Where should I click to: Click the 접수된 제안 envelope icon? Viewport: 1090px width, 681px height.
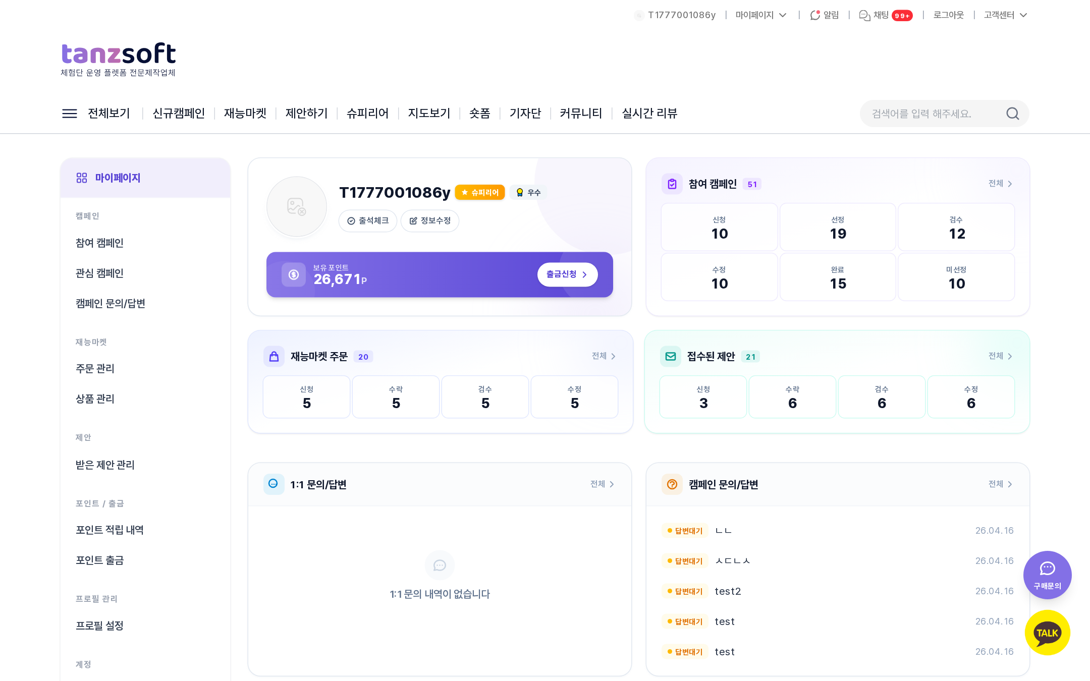671,357
